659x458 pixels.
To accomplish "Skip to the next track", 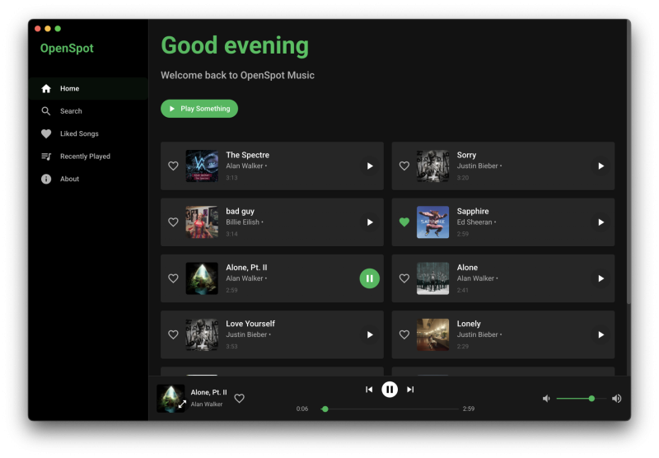I will click(x=410, y=390).
